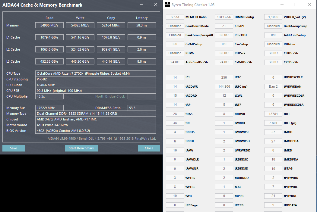Image resolution: width=317 pixels, height=212 pixels.
Task: Click the Close button in AIDA64
Action: (149, 148)
